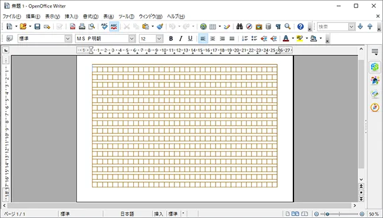The height and width of the screenshot is (218, 383).
Task: Open the New document dropdown arrow
Action: tap(16, 26)
